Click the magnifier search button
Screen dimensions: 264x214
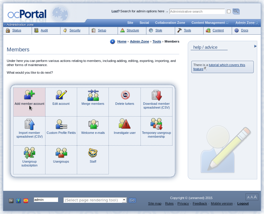(236, 11)
